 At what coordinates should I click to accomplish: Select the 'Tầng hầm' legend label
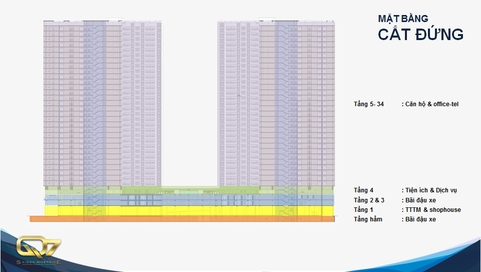368,219
